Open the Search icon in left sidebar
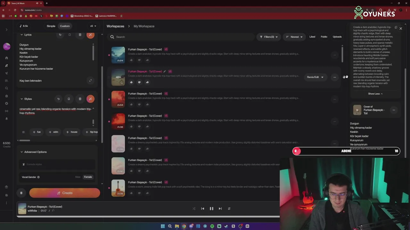The image size is (410, 230). (6, 88)
